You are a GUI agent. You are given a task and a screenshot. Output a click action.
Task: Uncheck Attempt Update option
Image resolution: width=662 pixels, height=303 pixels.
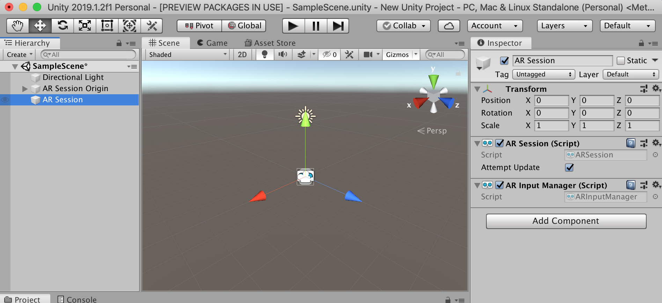(x=569, y=168)
